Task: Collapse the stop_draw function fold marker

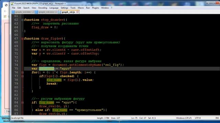Action: click(22, 20)
